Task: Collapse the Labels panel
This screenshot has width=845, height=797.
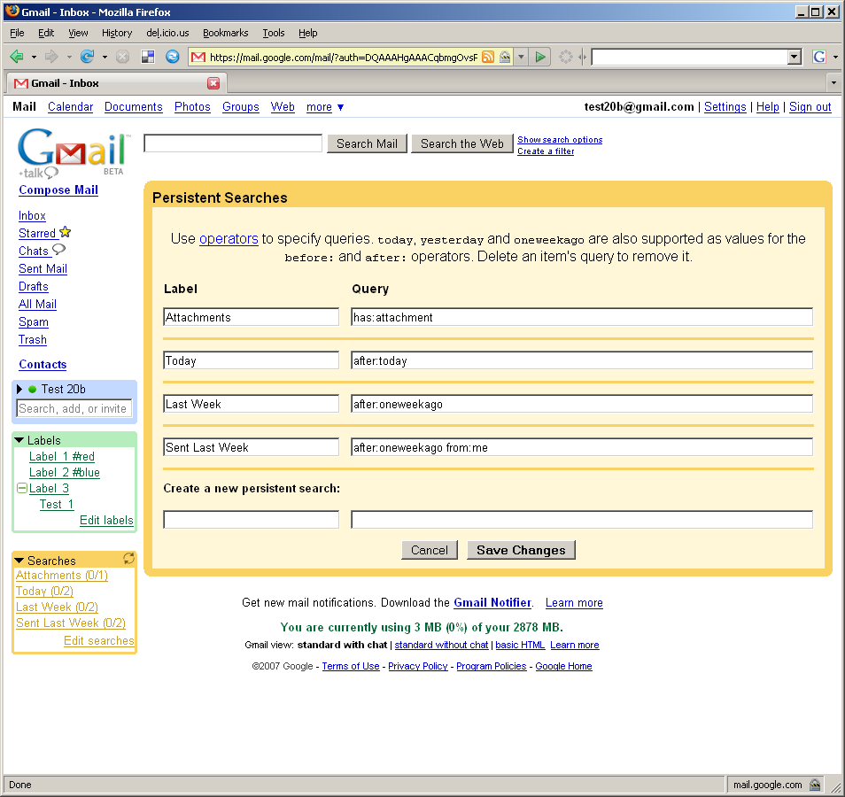Action: tap(19, 440)
